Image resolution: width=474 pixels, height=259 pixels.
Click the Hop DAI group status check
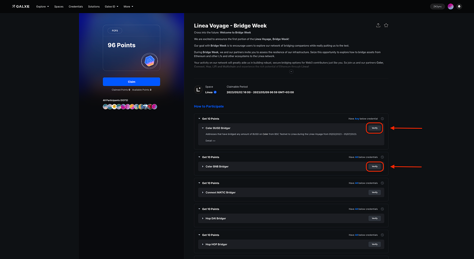click(x=382, y=209)
